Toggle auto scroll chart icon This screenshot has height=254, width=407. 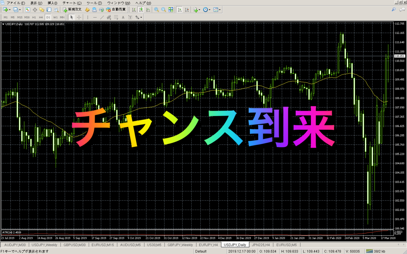pyautogui.click(x=179, y=9)
